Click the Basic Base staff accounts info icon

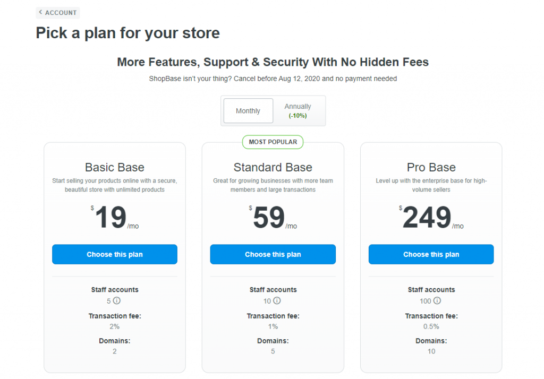coord(117,301)
